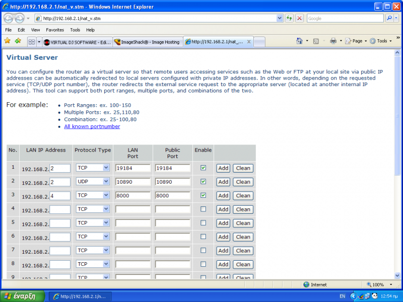This screenshot has width=403, height=302.
Task: Open the Quick Tabs view icon
Action: (32, 42)
